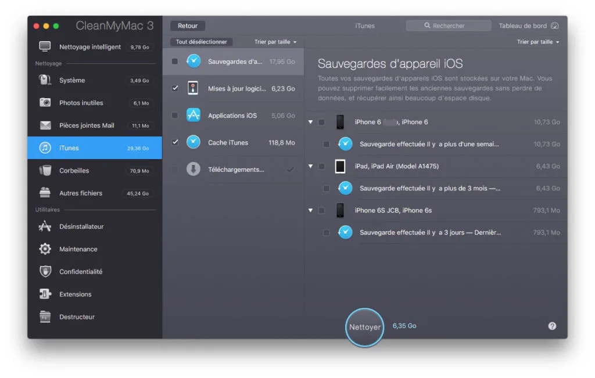Image resolution: width=595 pixels, height=378 pixels.
Task: Check the iPhone 6S JCB device checkbox
Action: (321, 210)
